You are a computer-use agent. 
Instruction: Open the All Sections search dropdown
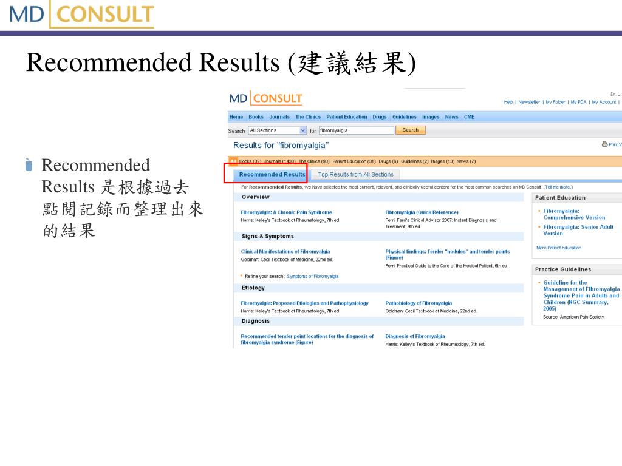pos(278,130)
